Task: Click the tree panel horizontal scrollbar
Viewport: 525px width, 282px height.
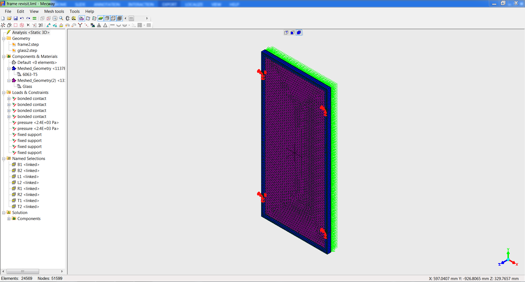Action: coord(23,271)
